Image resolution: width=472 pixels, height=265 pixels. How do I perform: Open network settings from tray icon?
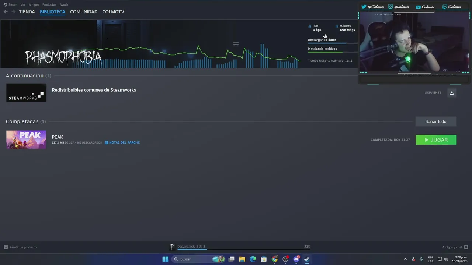440,259
